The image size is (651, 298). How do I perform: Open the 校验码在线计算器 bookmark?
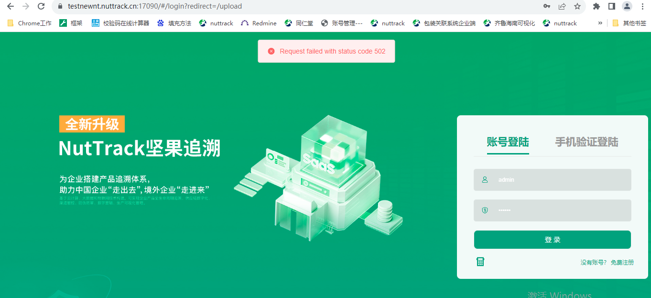click(x=120, y=23)
